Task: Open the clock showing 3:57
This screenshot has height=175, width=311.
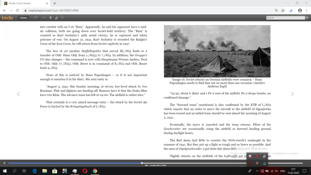Action: (x=293, y=171)
